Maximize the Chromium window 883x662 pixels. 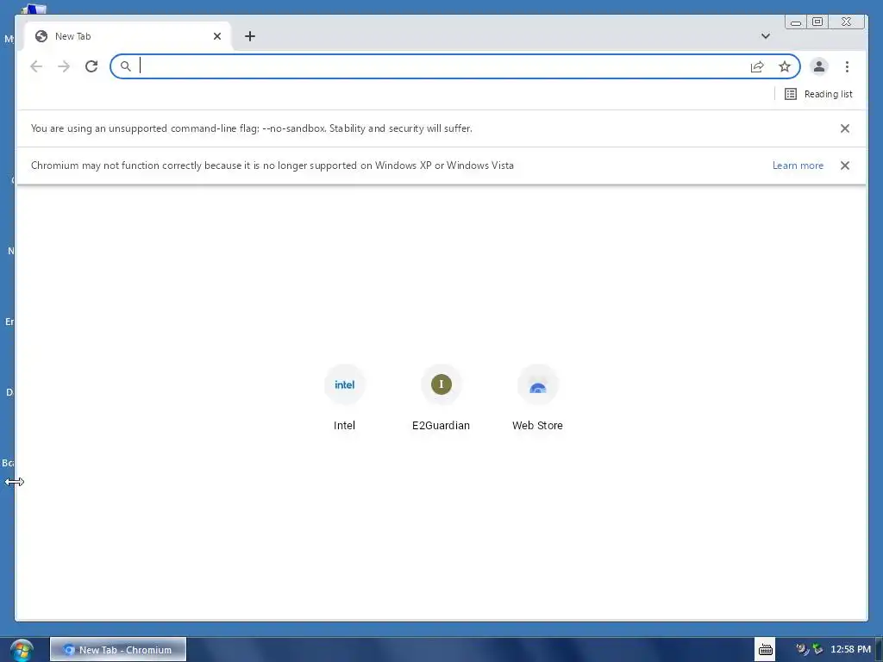point(817,22)
